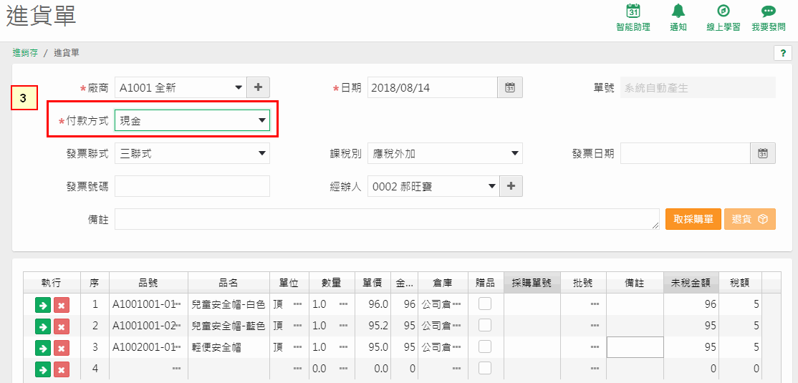798x383 pixels.
Task: Click into the 備註 textarea
Action: click(388, 219)
